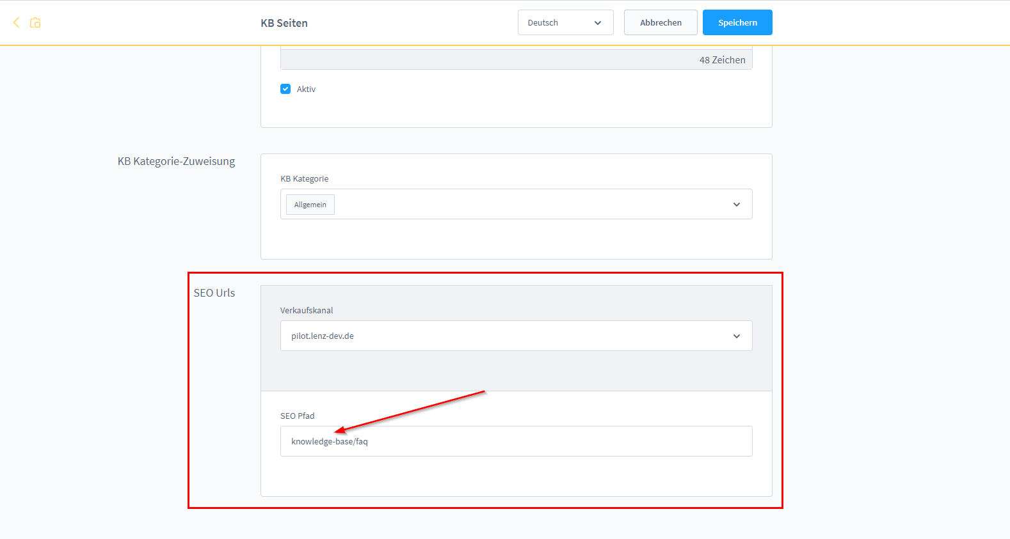Expand the KB Kategorie dropdown arrow
The height and width of the screenshot is (539, 1010).
(737, 205)
